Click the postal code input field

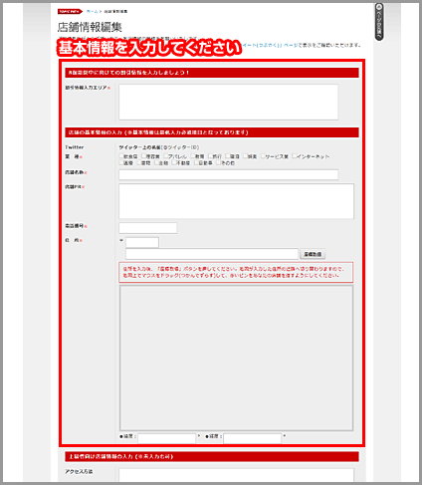[x=142, y=242]
